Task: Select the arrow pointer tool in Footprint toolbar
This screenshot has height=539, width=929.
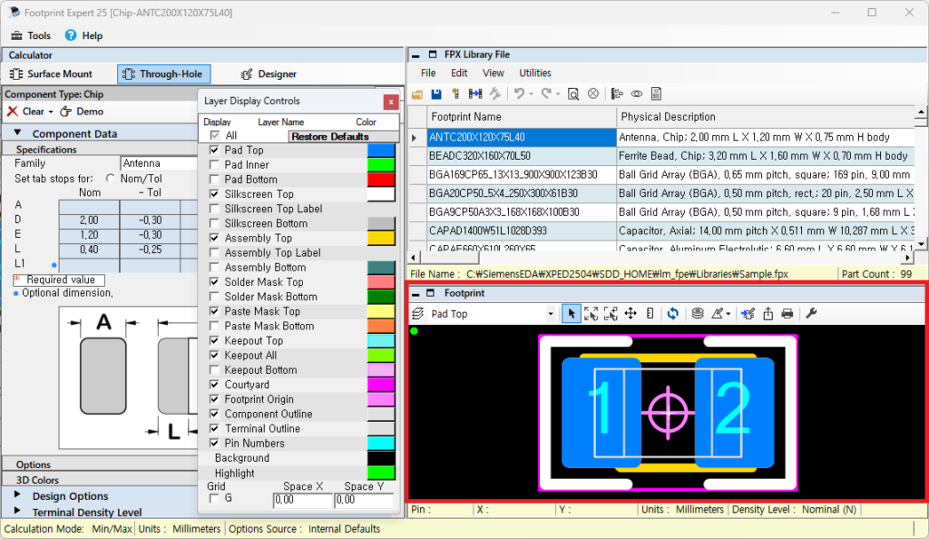Action: (x=572, y=313)
